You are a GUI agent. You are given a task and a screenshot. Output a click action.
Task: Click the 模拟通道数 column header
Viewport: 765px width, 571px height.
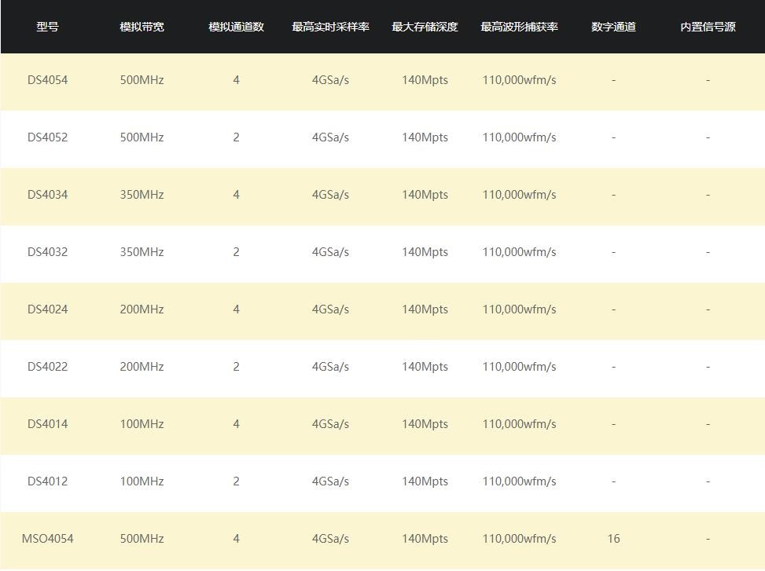click(x=236, y=27)
